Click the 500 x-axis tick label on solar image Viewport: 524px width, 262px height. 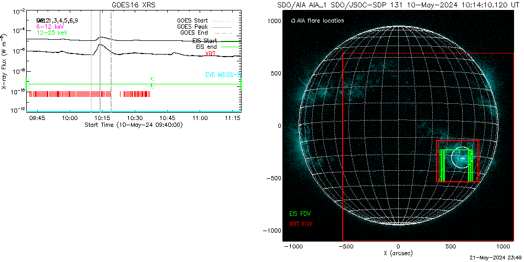pos(451,247)
